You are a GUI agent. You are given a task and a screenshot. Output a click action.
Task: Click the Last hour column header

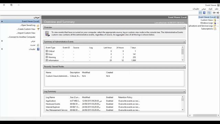[x=108, y=48]
